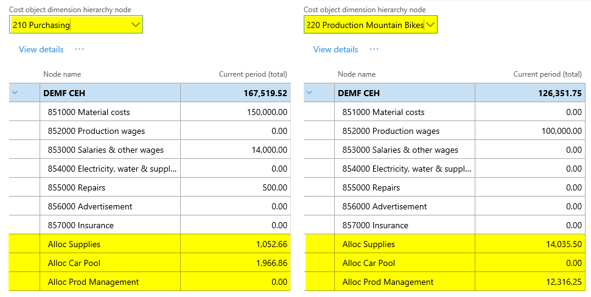Collapse the left DEMF CEH node chevron

tap(15, 93)
